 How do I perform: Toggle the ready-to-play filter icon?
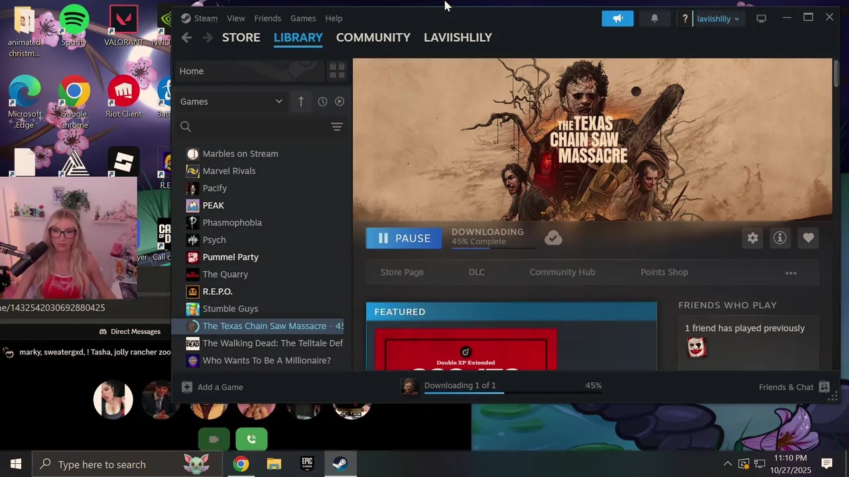[x=340, y=101]
